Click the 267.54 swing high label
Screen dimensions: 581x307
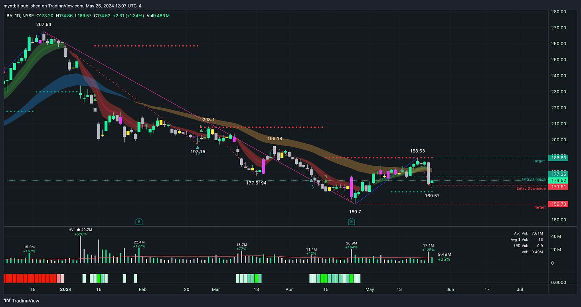coord(43,25)
